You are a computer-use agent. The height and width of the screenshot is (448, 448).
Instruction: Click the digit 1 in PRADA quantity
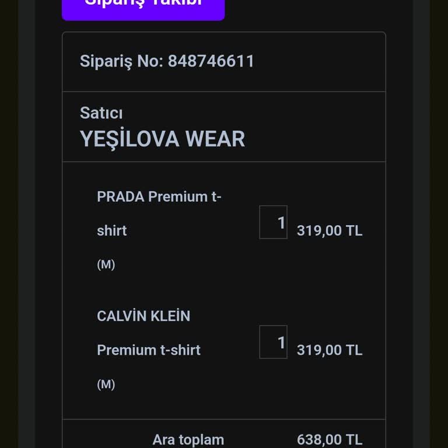tap(281, 223)
